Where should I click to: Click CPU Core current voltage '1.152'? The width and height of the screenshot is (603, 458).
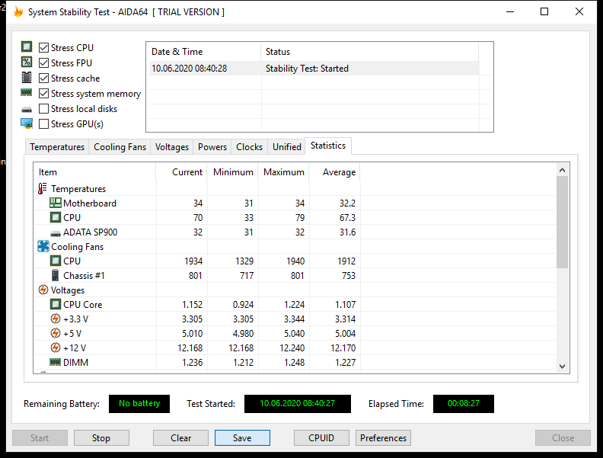coord(192,305)
